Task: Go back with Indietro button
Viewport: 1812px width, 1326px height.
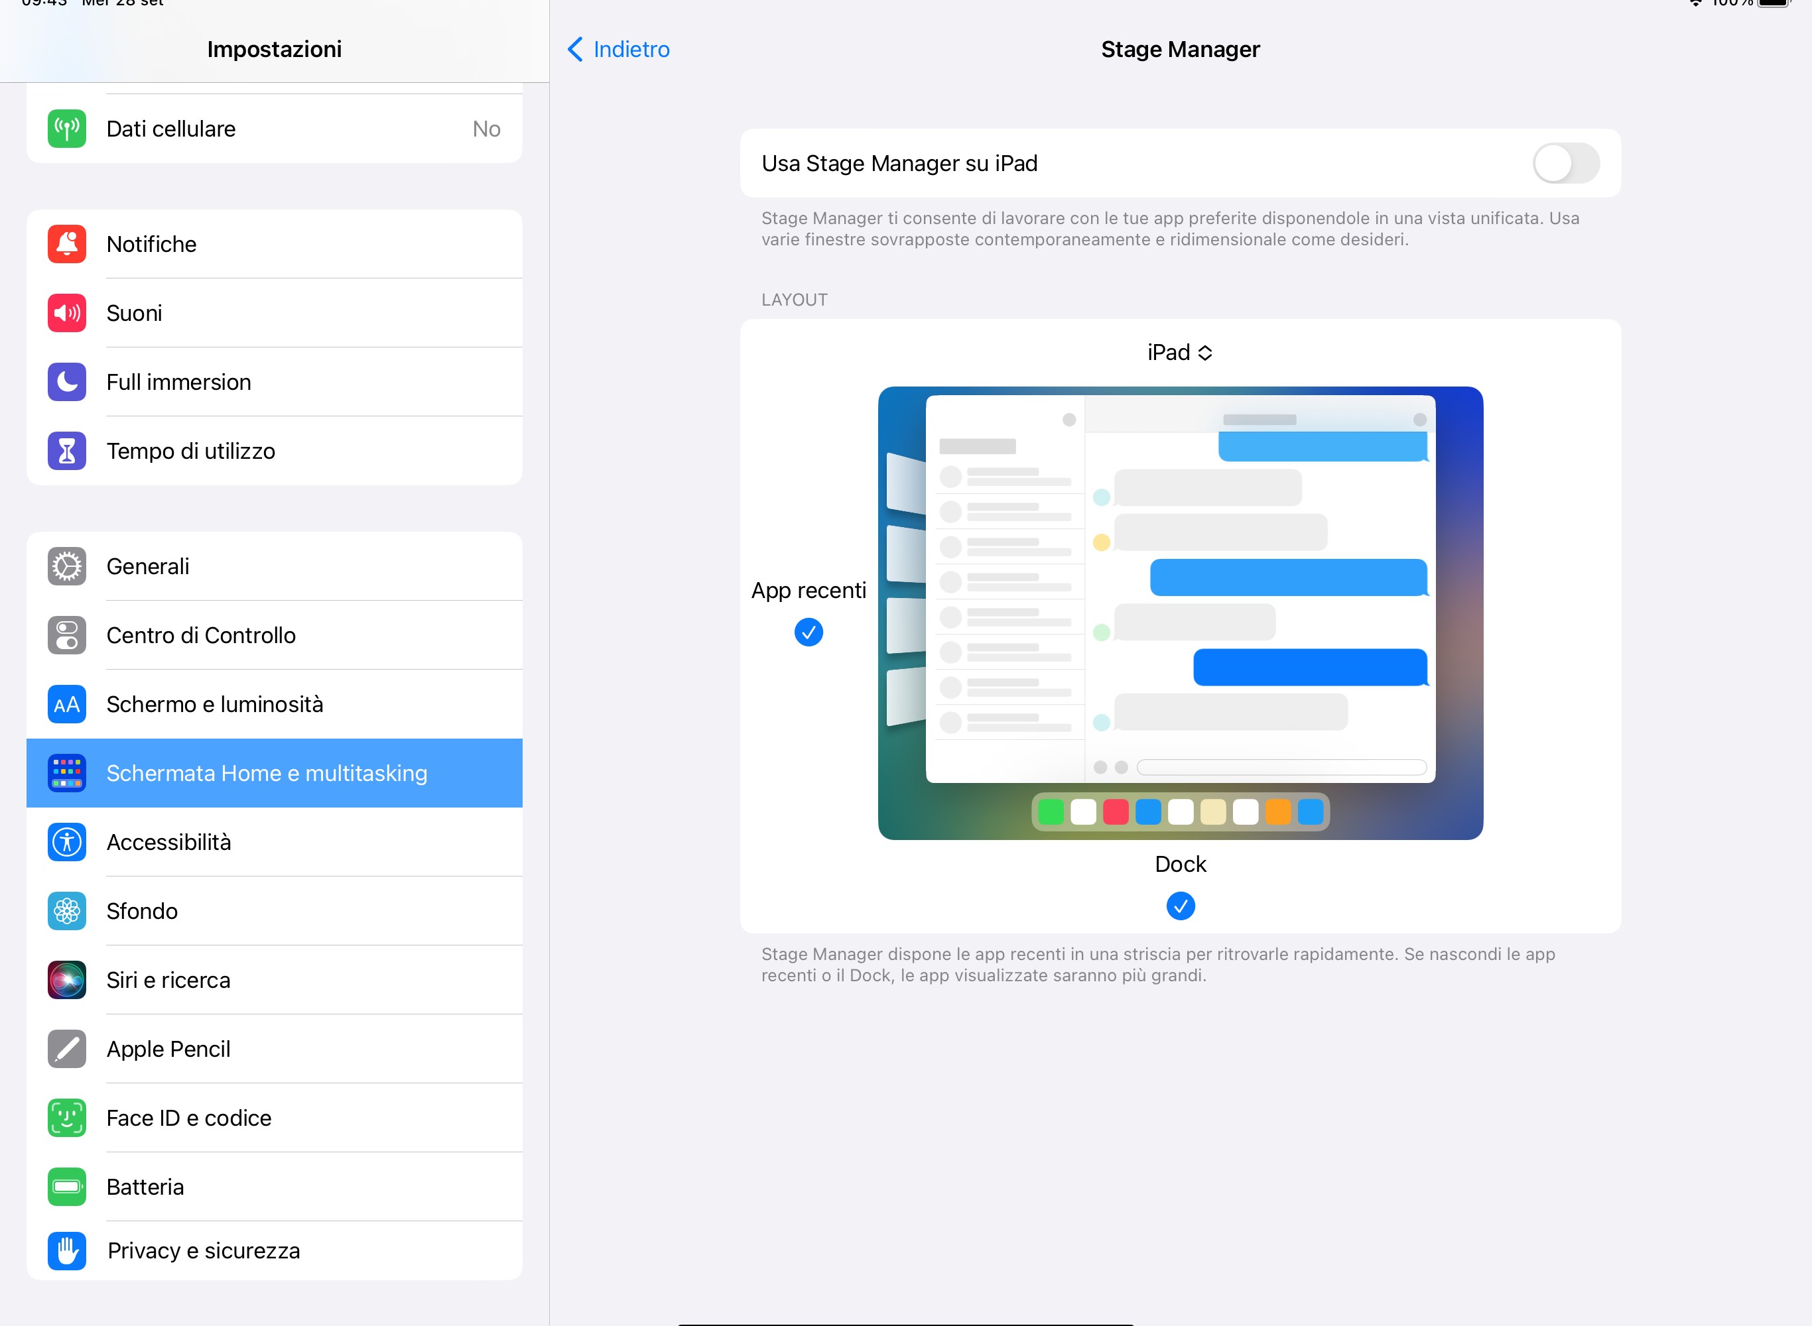Action: tap(619, 50)
